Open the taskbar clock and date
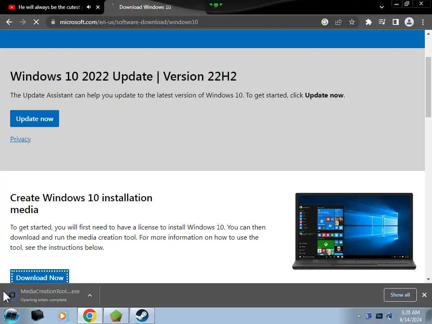The height and width of the screenshot is (324, 432). coord(410,316)
